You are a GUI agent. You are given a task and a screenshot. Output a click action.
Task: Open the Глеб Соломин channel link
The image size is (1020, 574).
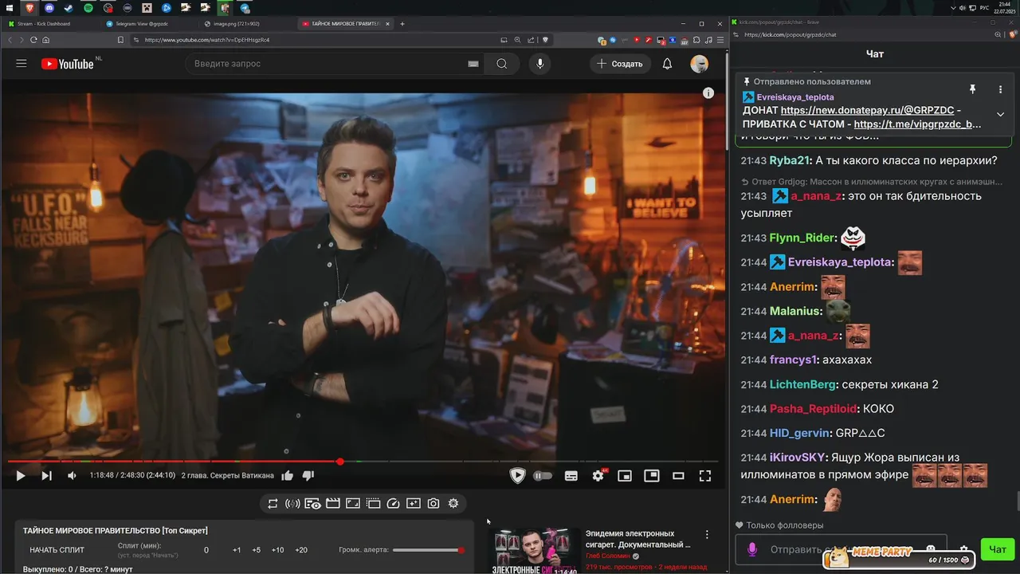(610, 556)
